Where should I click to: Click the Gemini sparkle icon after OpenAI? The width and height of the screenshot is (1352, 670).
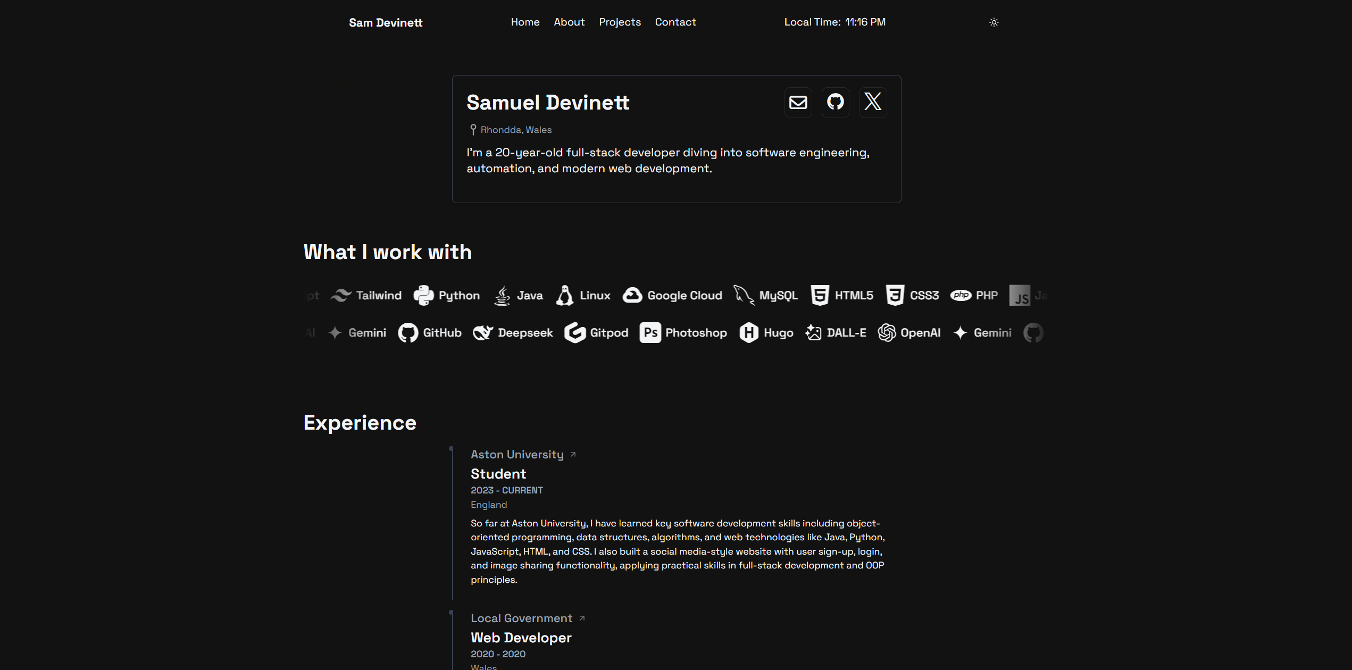click(961, 333)
